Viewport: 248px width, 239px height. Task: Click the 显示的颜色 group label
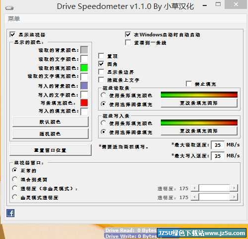pos(28,42)
